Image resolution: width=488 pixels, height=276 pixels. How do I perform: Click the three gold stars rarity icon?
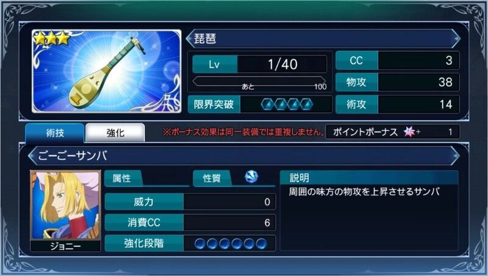click(x=52, y=38)
